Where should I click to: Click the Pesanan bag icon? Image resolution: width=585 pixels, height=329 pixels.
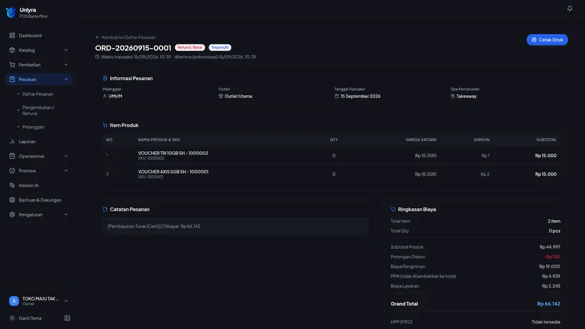coord(12,79)
